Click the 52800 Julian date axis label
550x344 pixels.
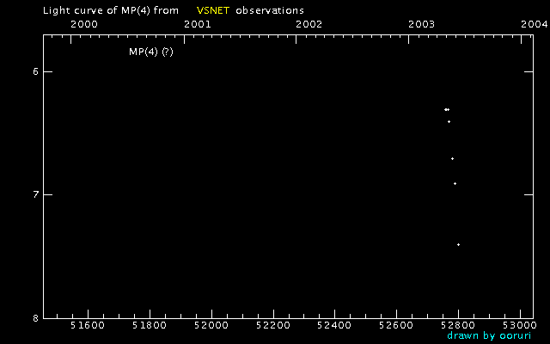(458, 325)
